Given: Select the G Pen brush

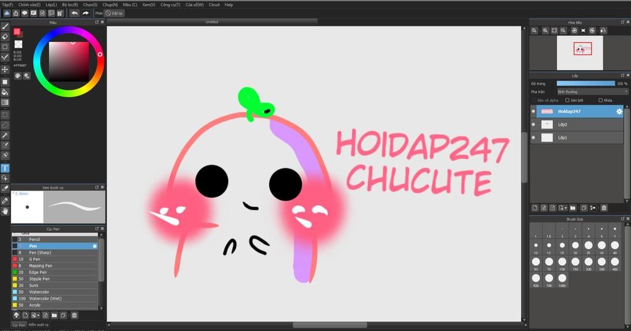Looking at the screenshot, I should point(55,259).
